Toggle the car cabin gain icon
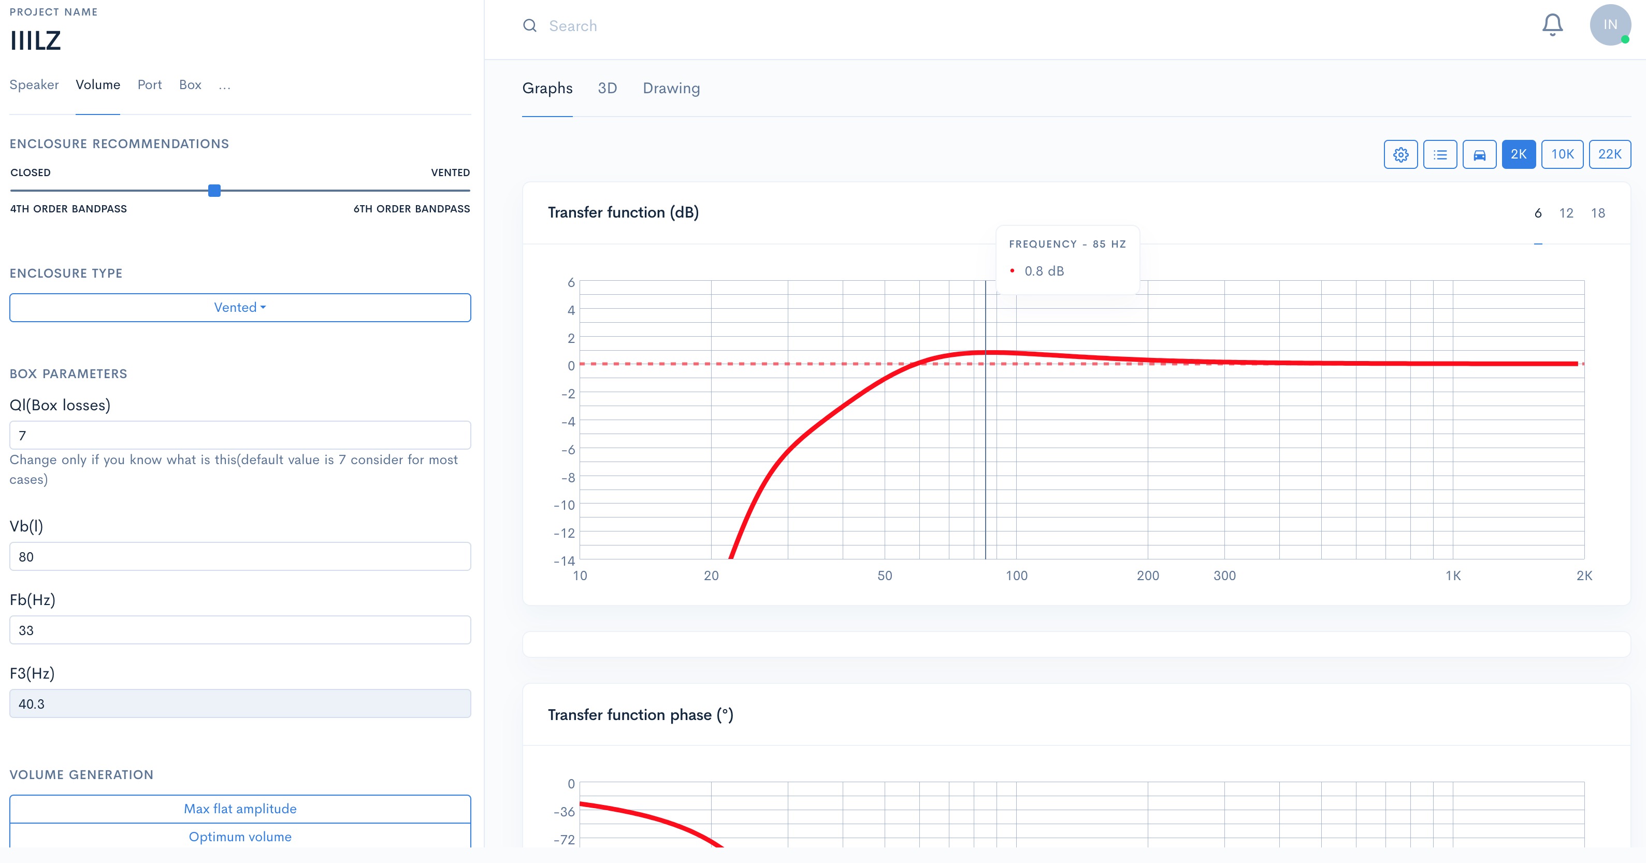 [1479, 154]
